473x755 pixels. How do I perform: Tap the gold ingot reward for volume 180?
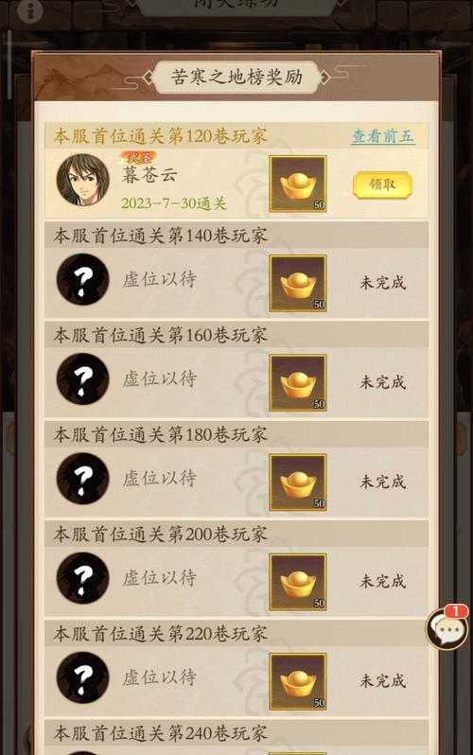[298, 483]
